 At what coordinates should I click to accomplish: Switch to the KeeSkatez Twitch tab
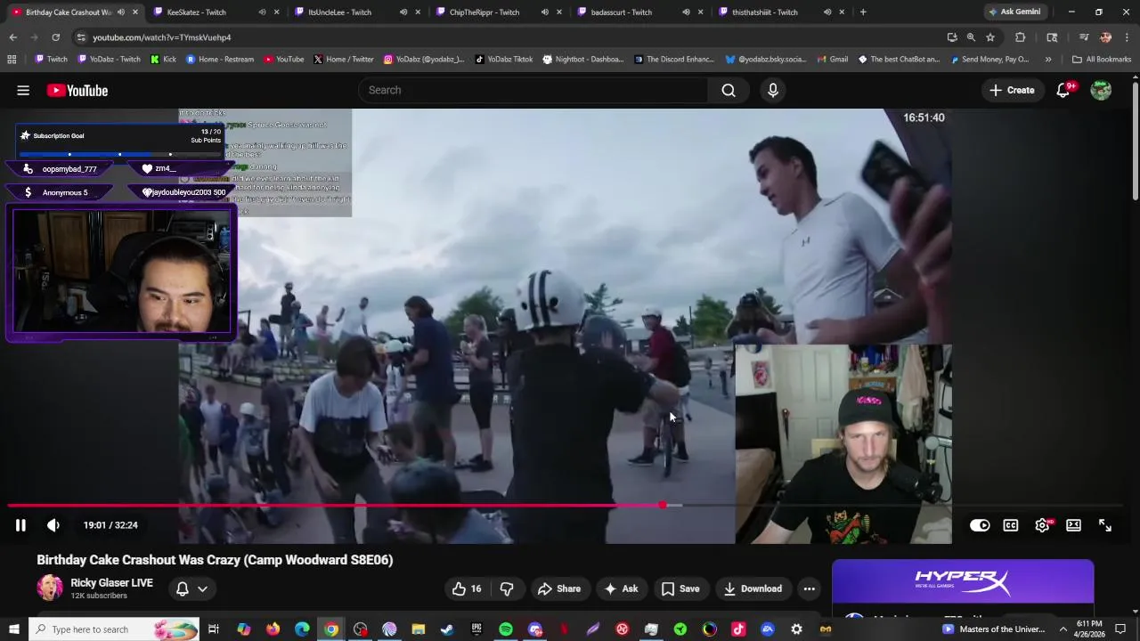tap(196, 12)
